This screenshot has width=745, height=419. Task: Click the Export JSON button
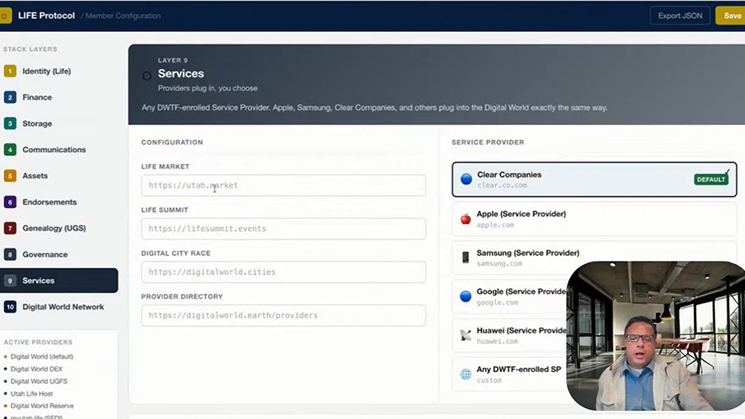680,16
